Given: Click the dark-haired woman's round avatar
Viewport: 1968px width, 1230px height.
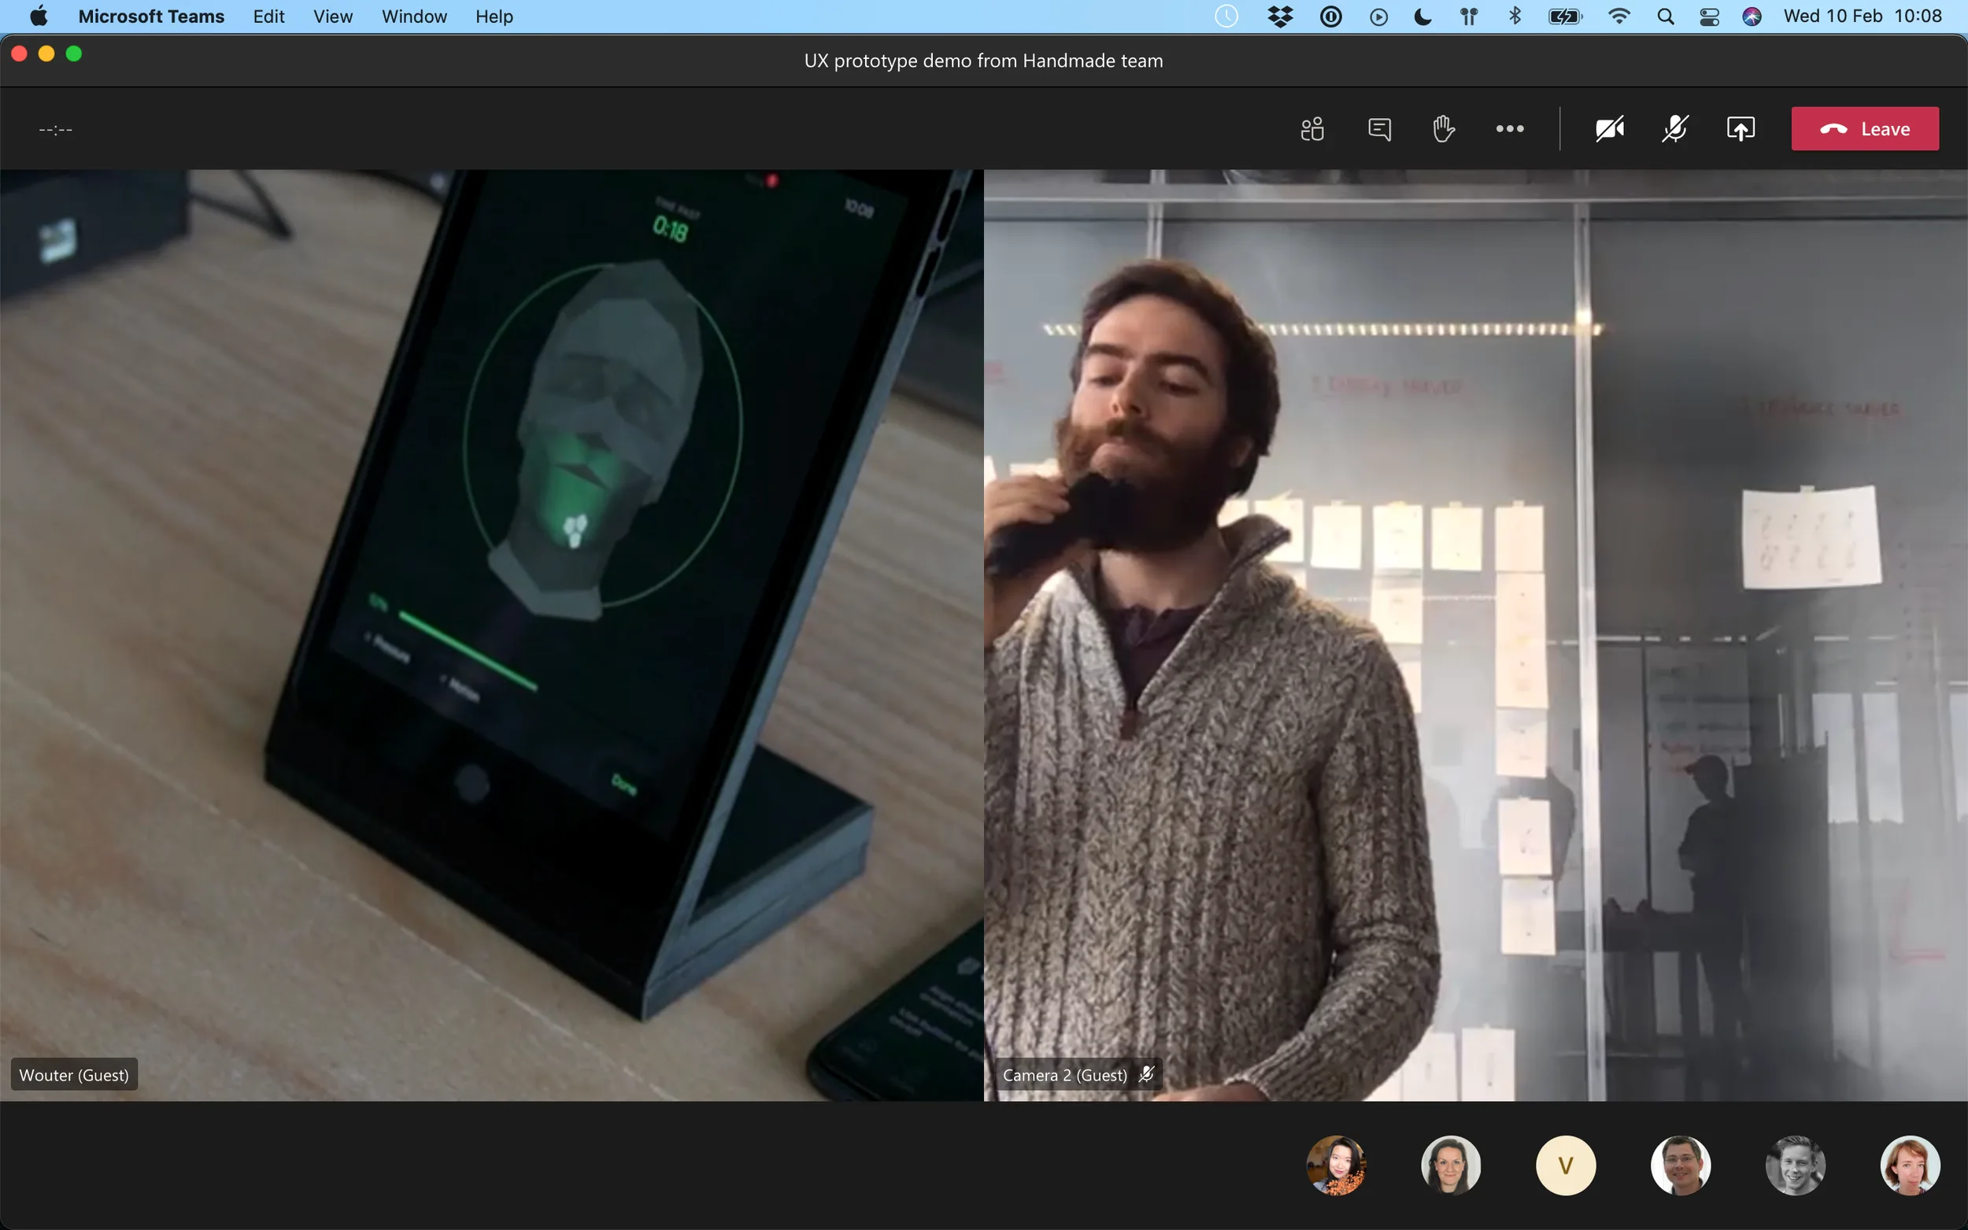Looking at the screenshot, I should pyautogui.click(x=1451, y=1165).
